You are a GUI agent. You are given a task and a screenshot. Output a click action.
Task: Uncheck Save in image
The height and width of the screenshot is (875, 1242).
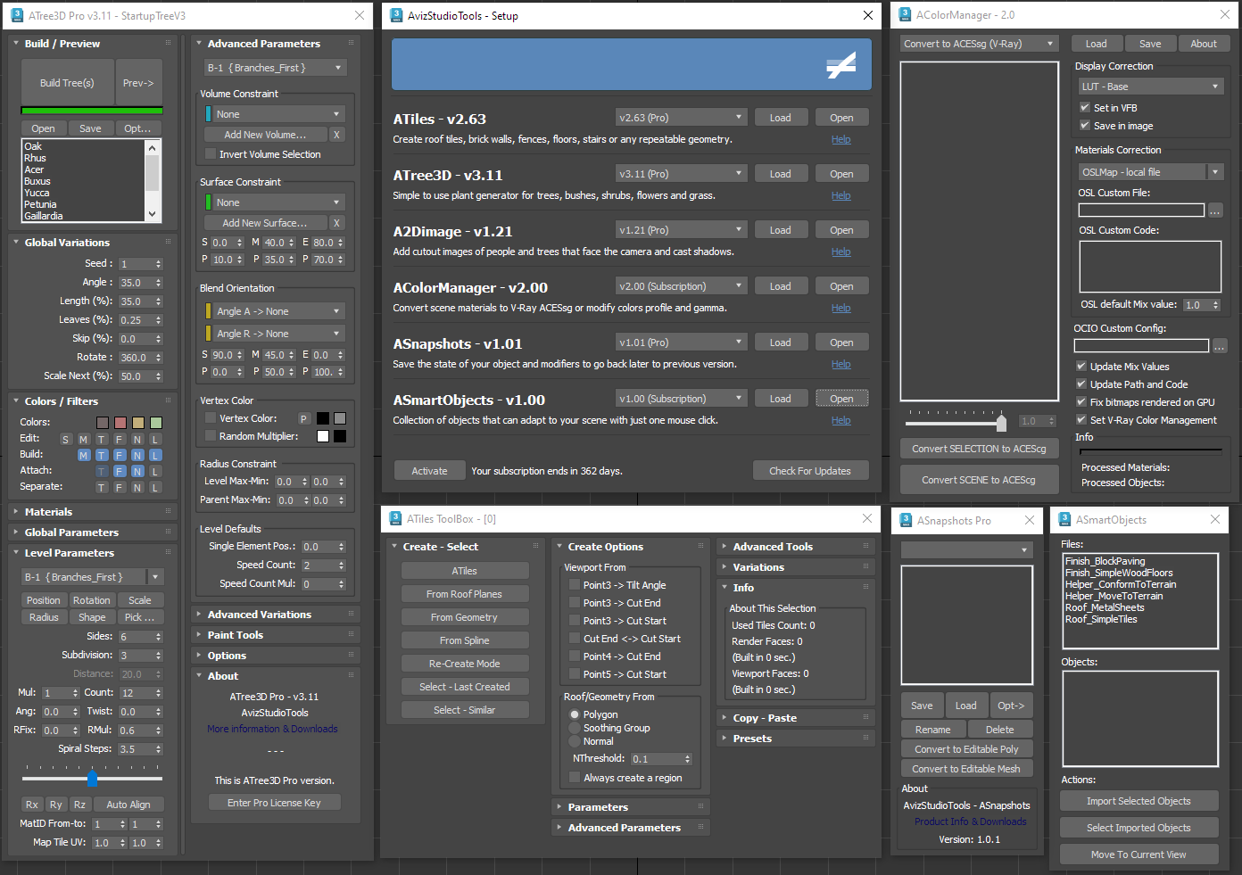pyautogui.click(x=1085, y=125)
